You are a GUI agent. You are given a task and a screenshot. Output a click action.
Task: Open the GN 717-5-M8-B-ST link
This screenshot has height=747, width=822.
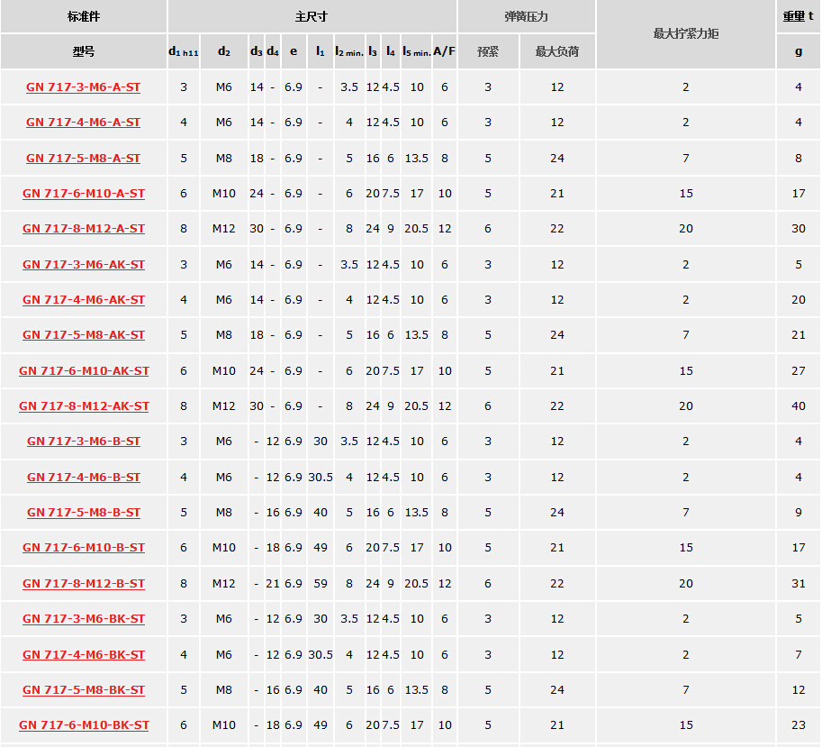(x=84, y=513)
